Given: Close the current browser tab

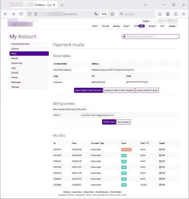Looking at the screenshot, I should pyautogui.click(x=54, y=5).
